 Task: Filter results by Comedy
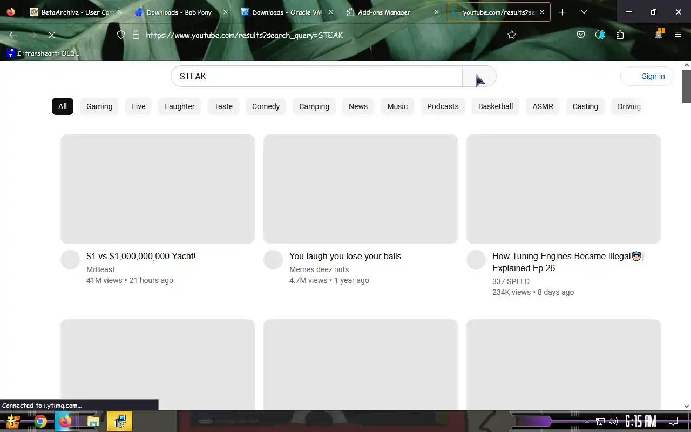coord(266,106)
